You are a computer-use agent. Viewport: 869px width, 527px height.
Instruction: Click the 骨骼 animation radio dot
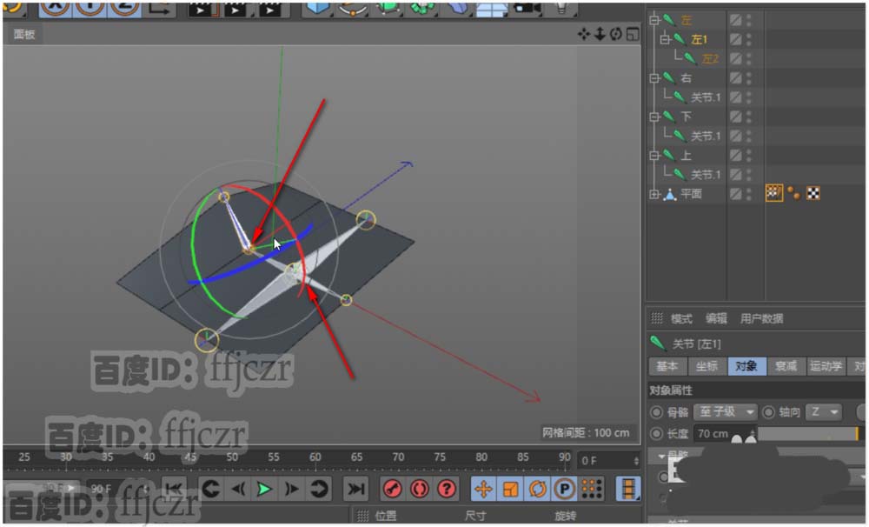[x=657, y=412]
